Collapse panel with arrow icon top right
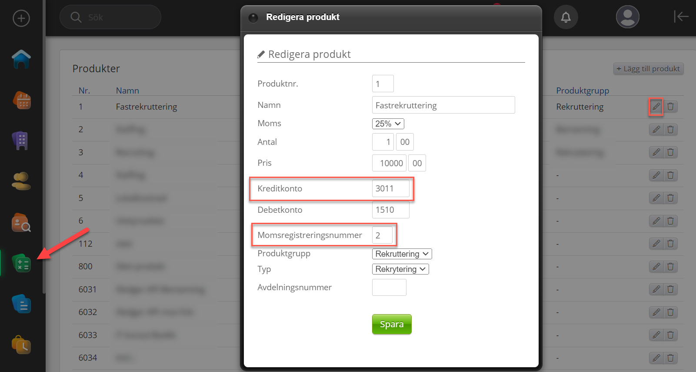 [x=681, y=17]
